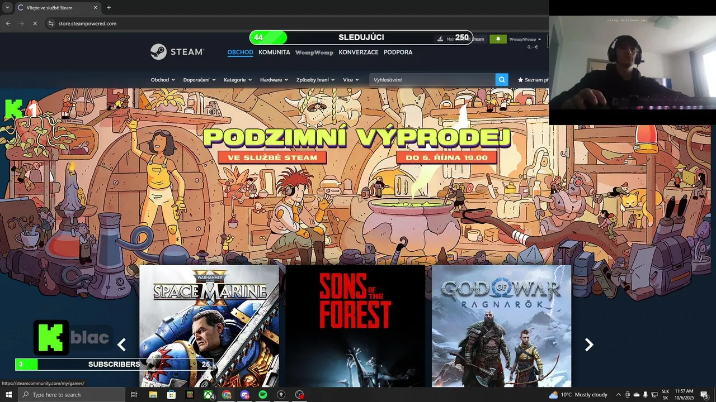Go to the PODPORA tab

click(x=398, y=52)
